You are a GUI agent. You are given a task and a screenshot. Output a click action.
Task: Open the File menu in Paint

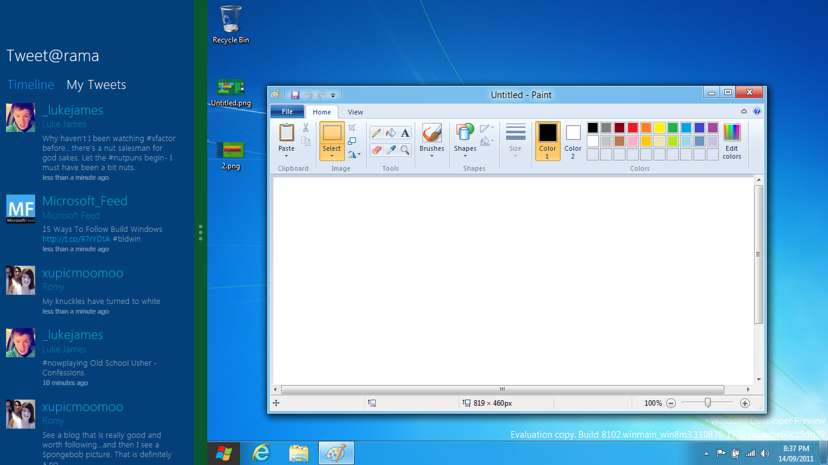click(x=287, y=111)
